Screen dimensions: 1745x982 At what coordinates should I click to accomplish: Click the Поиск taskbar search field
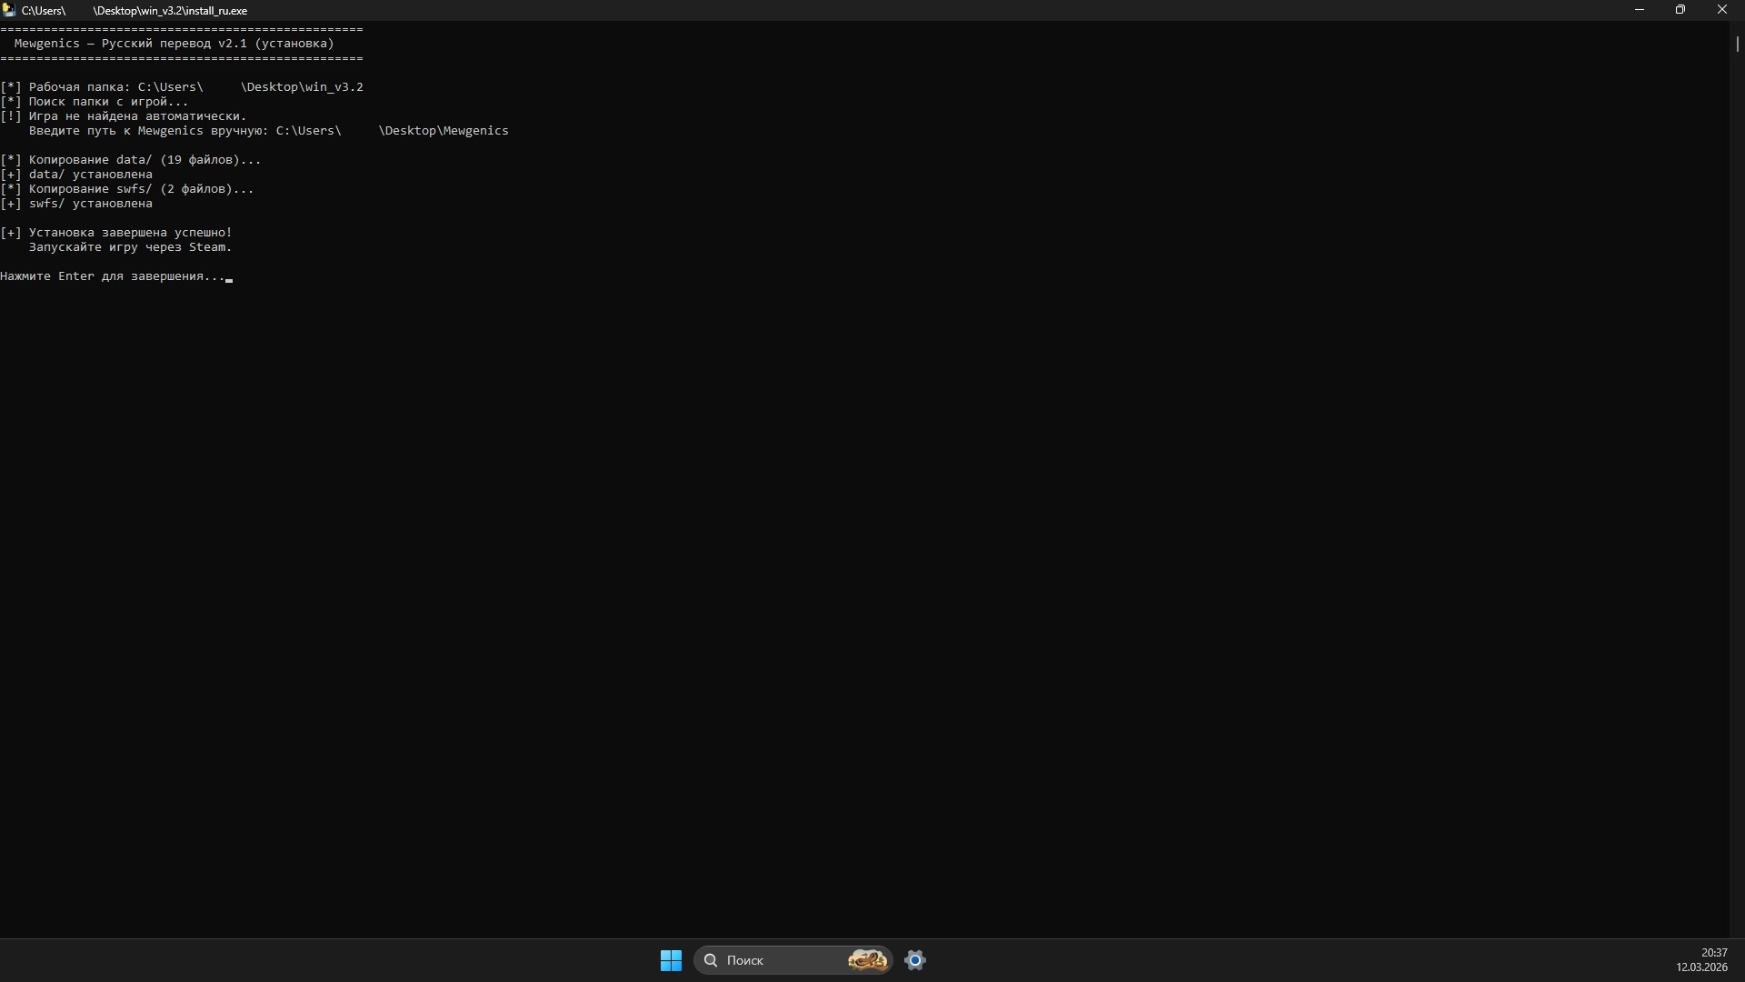coord(793,960)
